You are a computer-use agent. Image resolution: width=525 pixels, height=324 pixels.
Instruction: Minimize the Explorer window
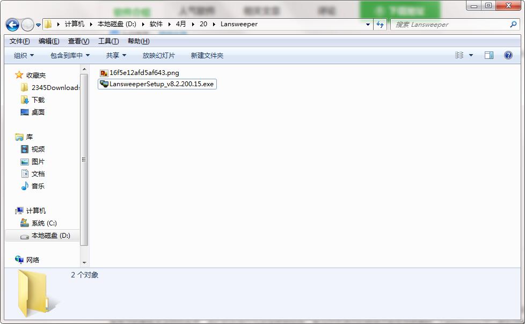click(474, 6)
